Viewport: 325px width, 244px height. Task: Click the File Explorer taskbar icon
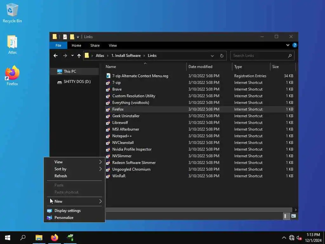(x=39, y=238)
